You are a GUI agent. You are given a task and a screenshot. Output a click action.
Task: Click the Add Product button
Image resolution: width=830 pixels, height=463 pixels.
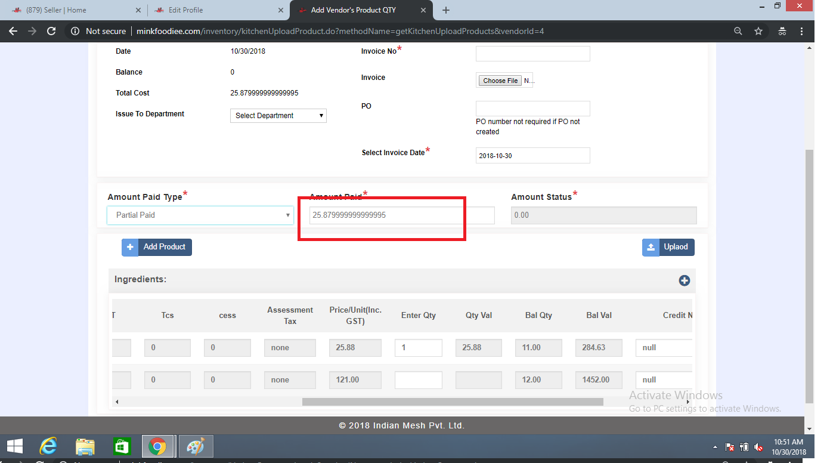pos(157,247)
